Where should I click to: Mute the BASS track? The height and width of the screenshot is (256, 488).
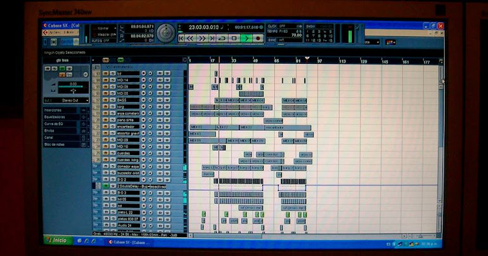[x=106, y=100]
